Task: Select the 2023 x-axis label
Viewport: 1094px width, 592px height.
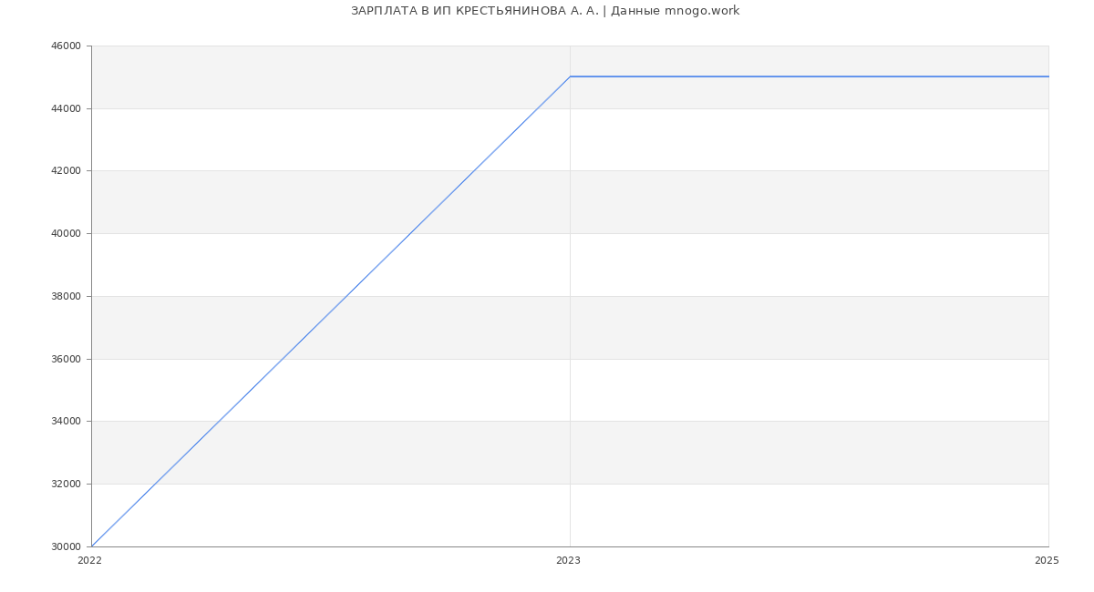Action: point(568,560)
